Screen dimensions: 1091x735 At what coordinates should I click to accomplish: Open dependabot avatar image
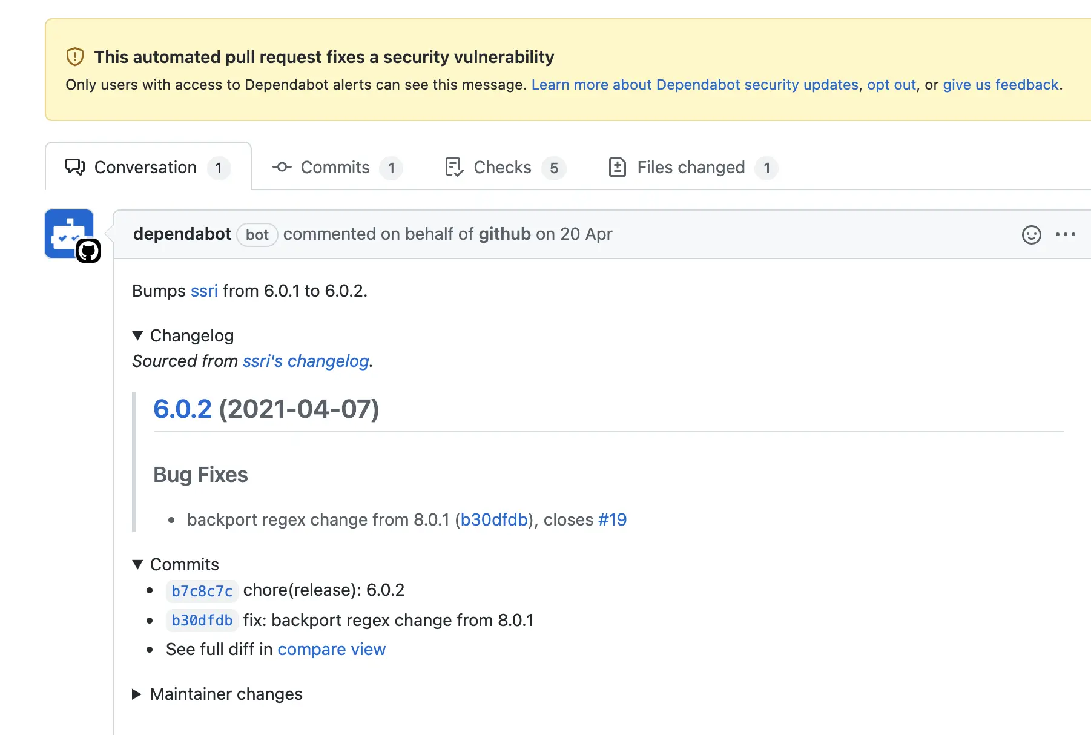(x=69, y=234)
